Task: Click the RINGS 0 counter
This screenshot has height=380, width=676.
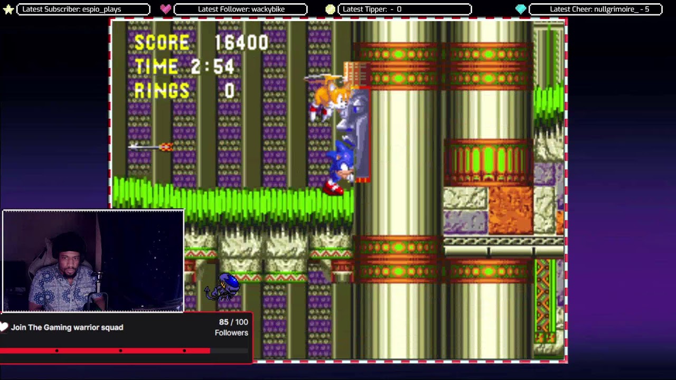Action: pos(184,91)
